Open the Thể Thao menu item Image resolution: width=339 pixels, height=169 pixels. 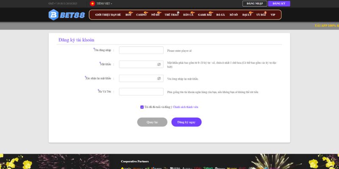tap(172, 15)
